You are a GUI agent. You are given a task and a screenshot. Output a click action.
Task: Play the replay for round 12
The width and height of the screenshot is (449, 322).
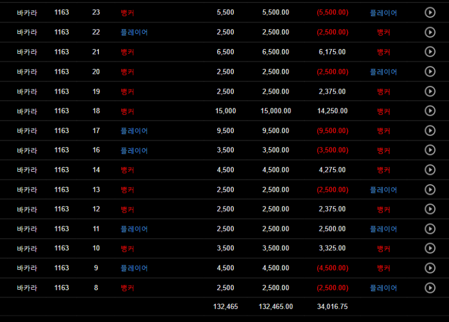point(430,209)
